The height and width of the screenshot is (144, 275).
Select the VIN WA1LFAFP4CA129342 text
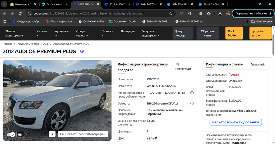(161, 86)
